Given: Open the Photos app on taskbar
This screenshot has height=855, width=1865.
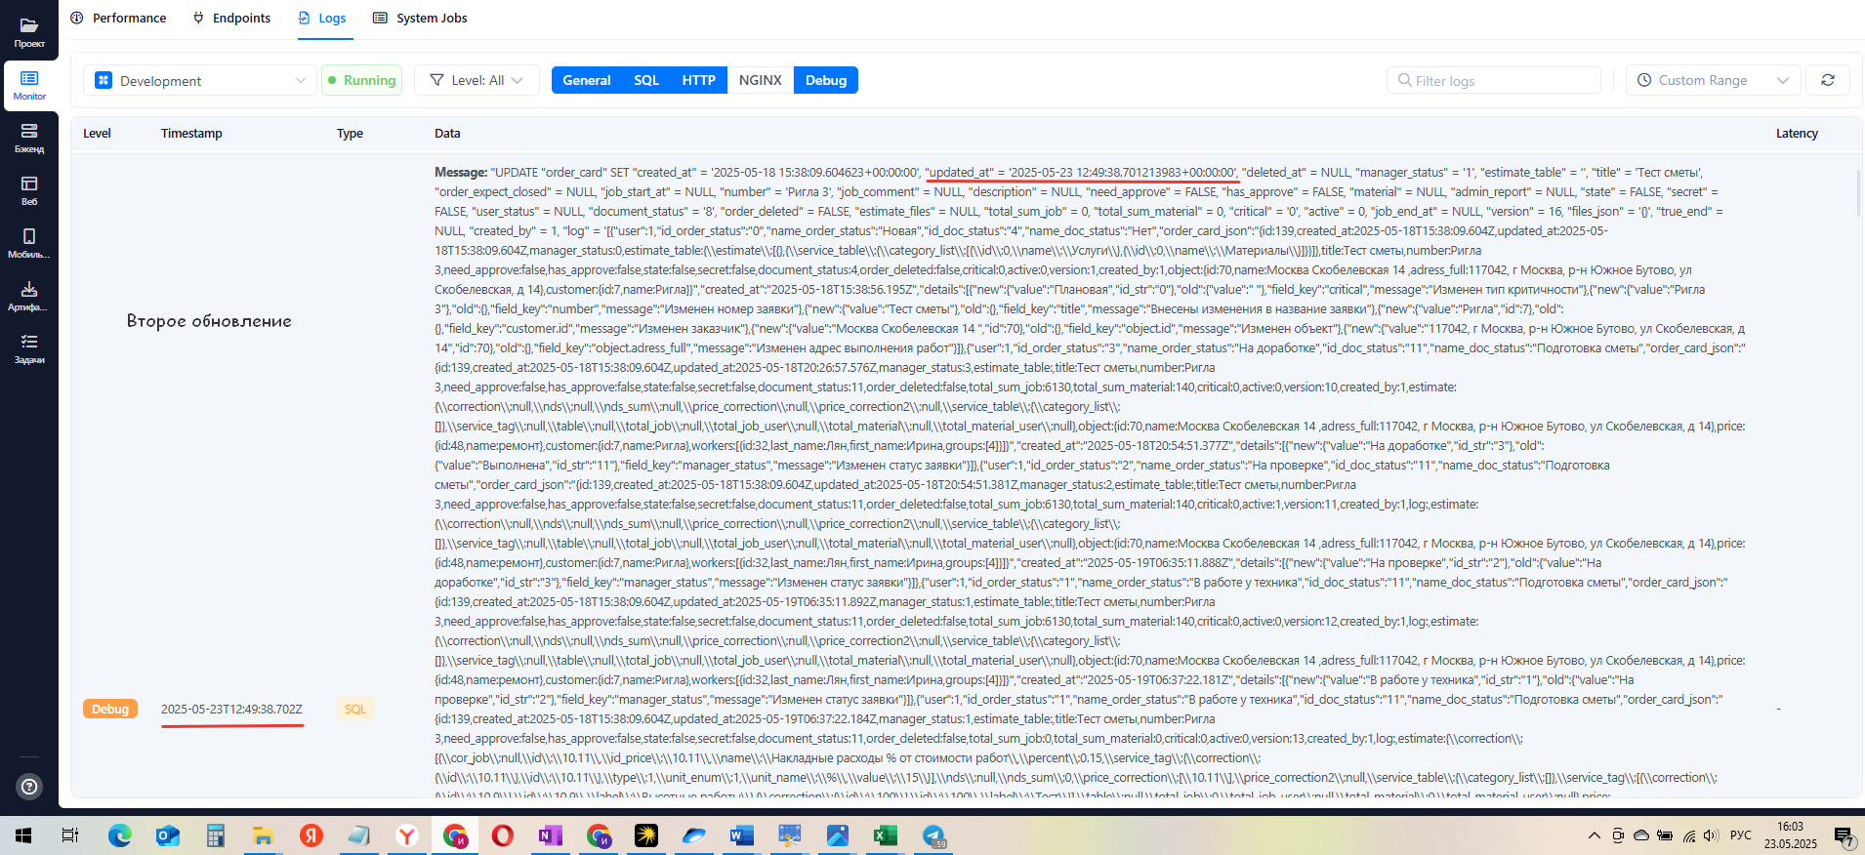Looking at the screenshot, I should coord(838,835).
